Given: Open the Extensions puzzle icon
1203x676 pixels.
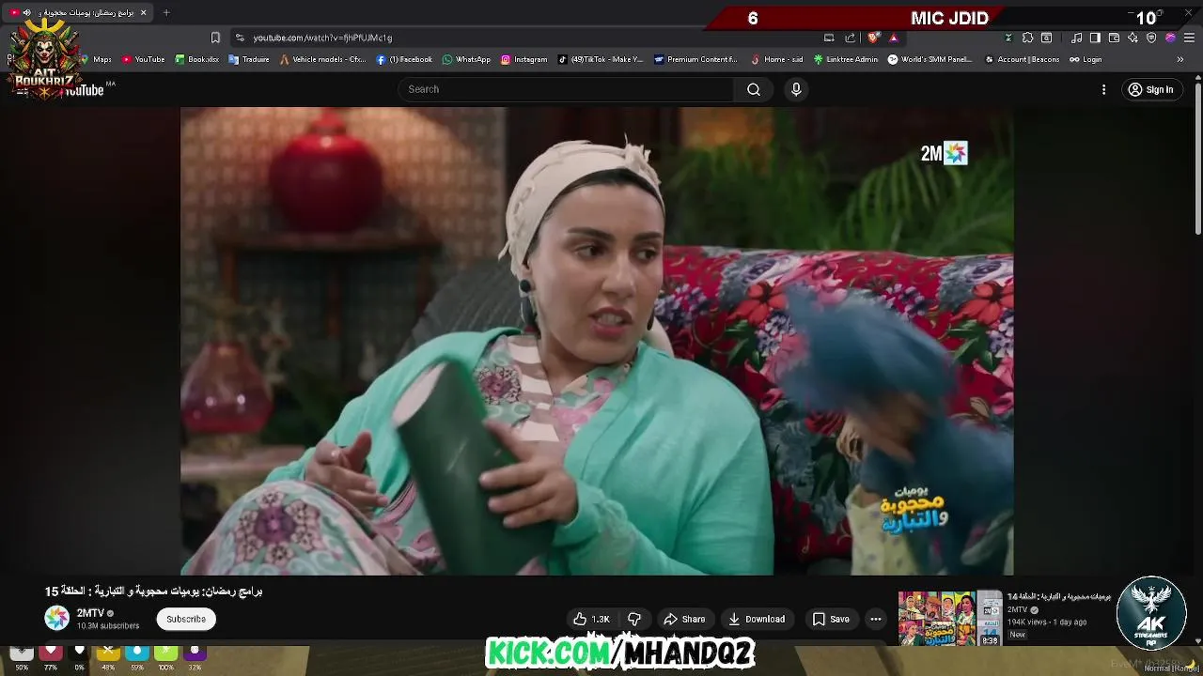Looking at the screenshot, I should coord(1027,38).
